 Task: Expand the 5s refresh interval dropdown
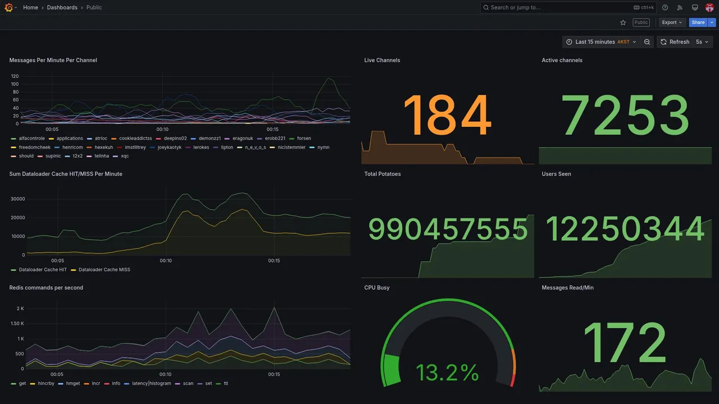(702, 42)
